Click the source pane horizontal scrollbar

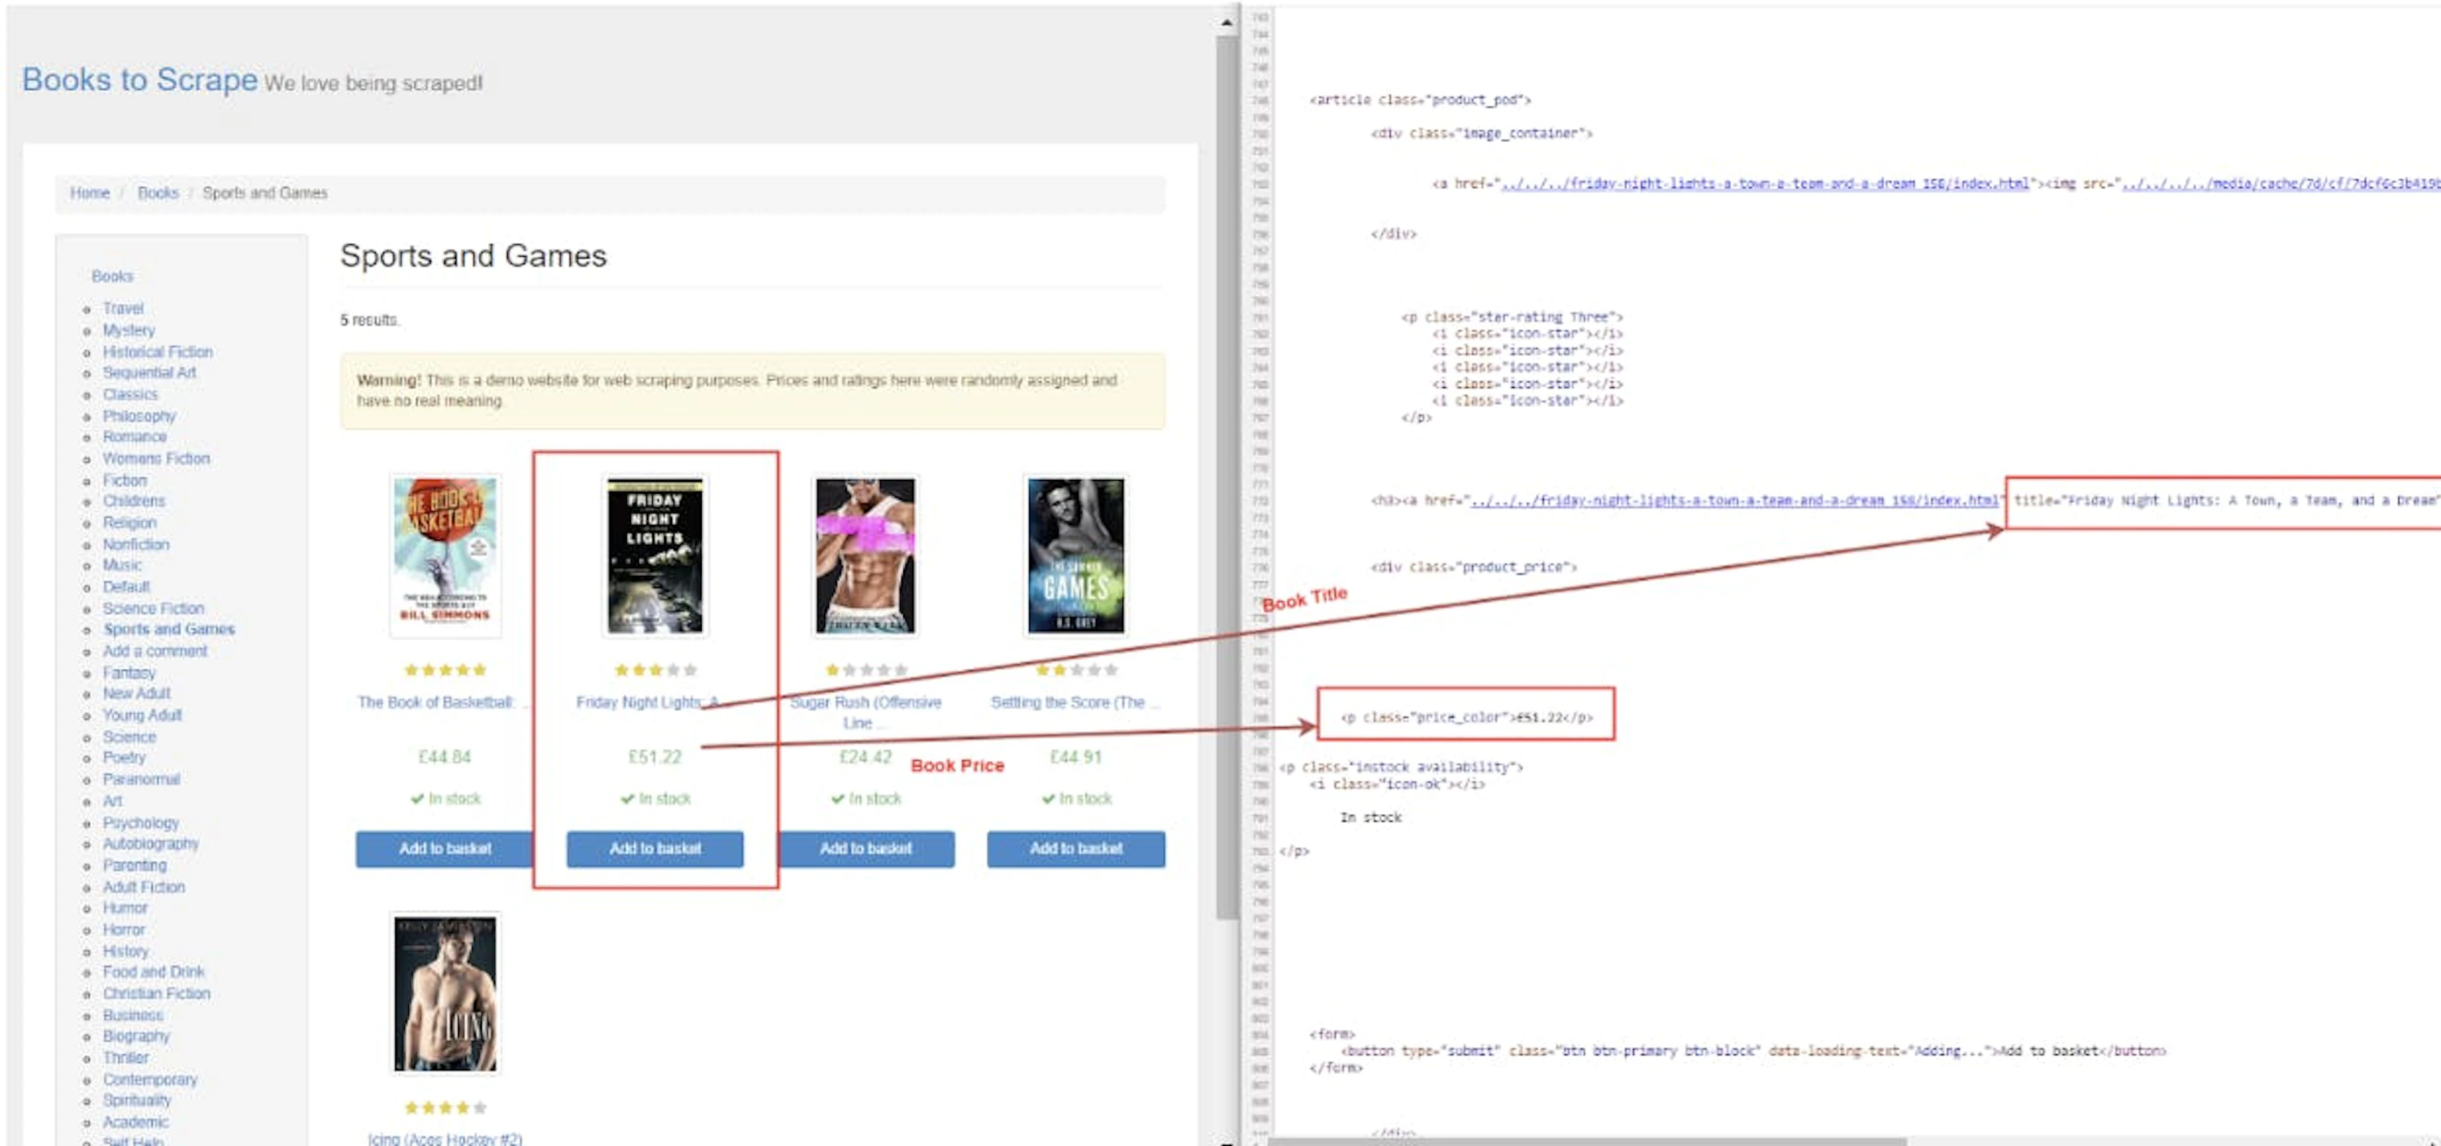pos(1587,1142)
